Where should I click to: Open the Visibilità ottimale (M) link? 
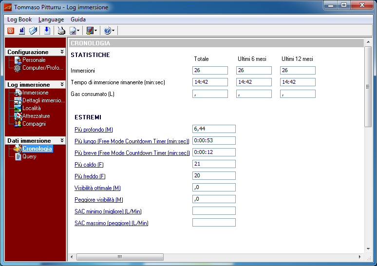97,188
